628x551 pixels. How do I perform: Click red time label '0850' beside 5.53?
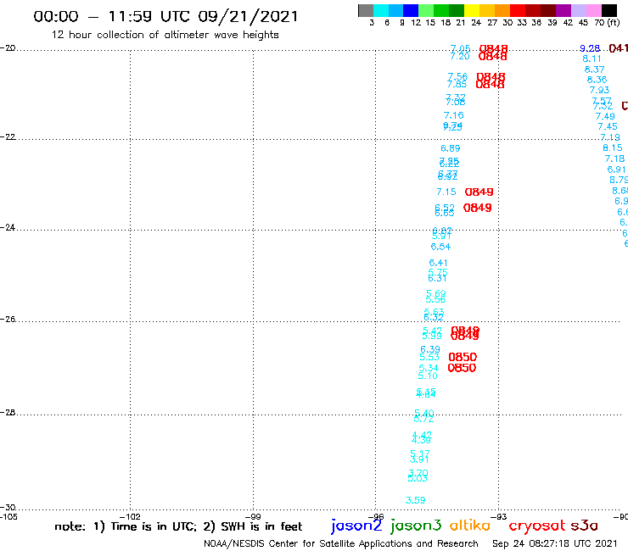pos(463,358)
